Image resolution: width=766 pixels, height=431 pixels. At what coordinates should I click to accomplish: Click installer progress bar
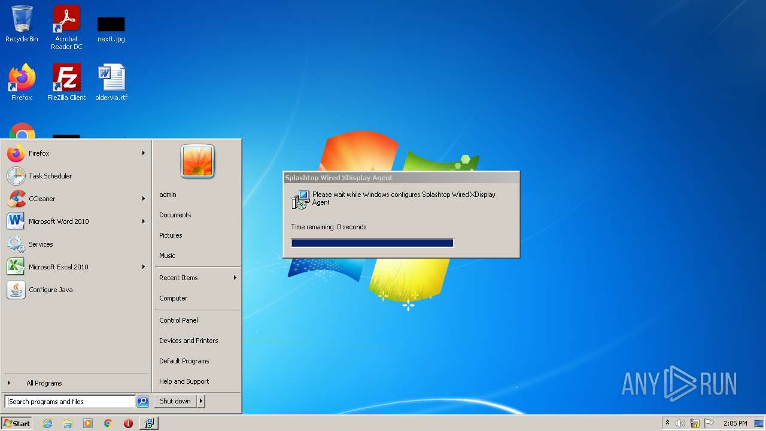pos(372,242)
